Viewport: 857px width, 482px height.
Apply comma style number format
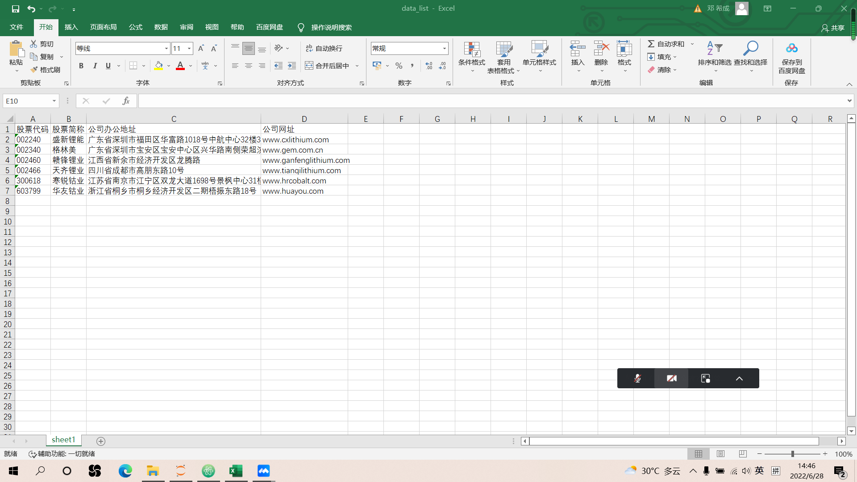pos(412,66)
